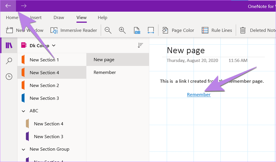Go back using the back arrow
276x162 pixels.
point(8,6)
